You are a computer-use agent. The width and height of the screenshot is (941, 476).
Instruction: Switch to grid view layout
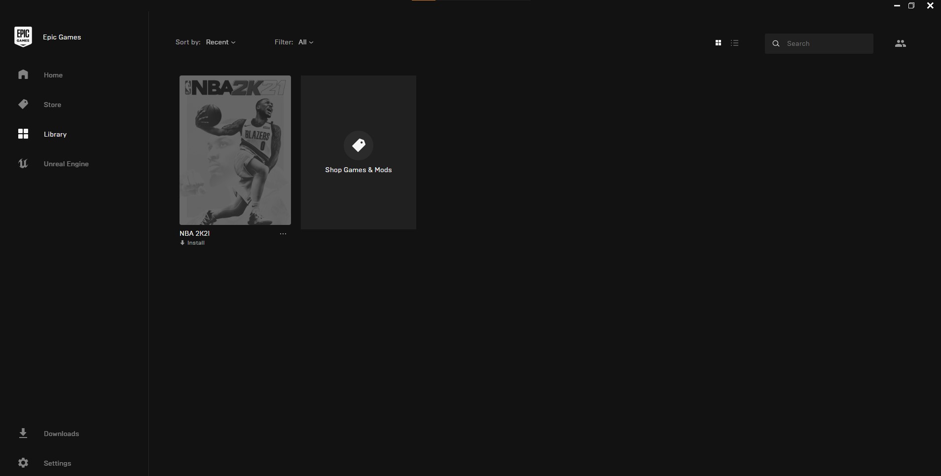[x=718, y=43]
